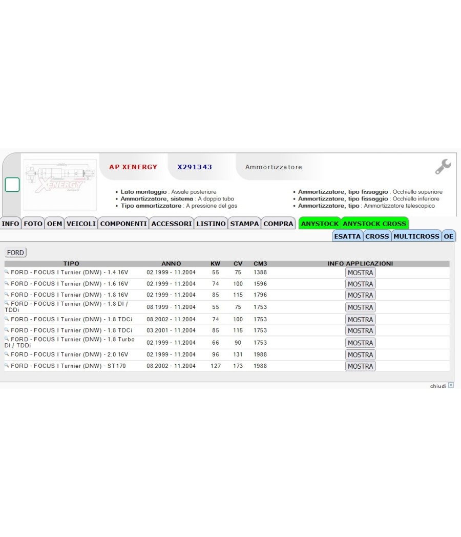Click the chiudi close X icon

click(x=451, y=385)
